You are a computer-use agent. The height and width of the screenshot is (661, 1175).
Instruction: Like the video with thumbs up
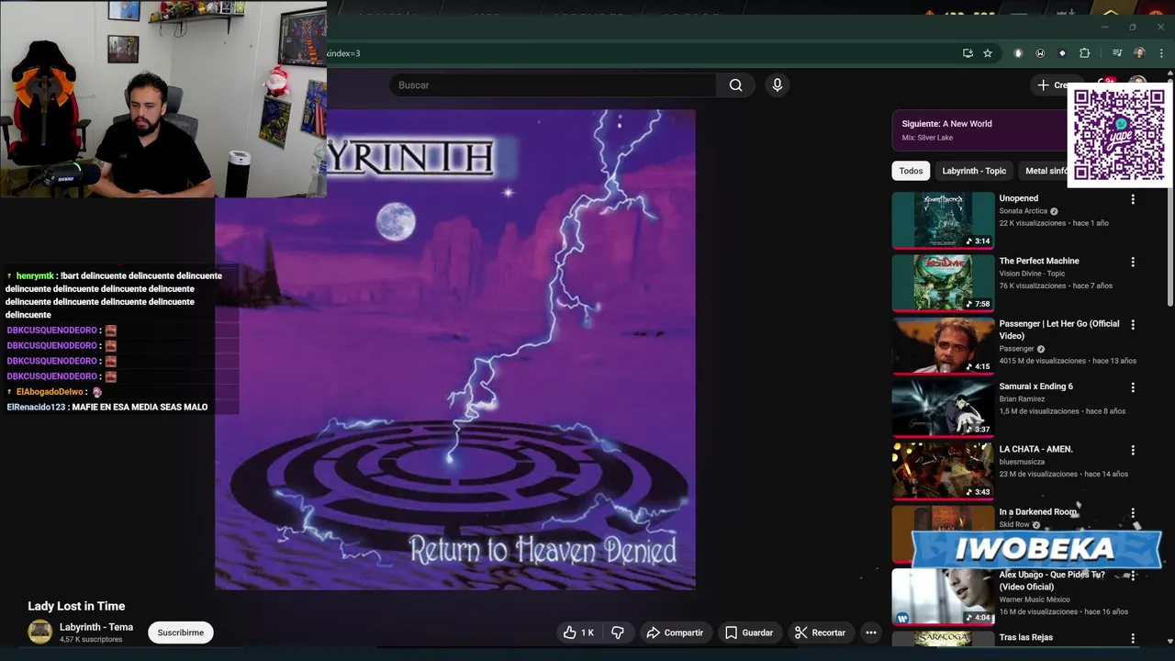coord(578,633)
